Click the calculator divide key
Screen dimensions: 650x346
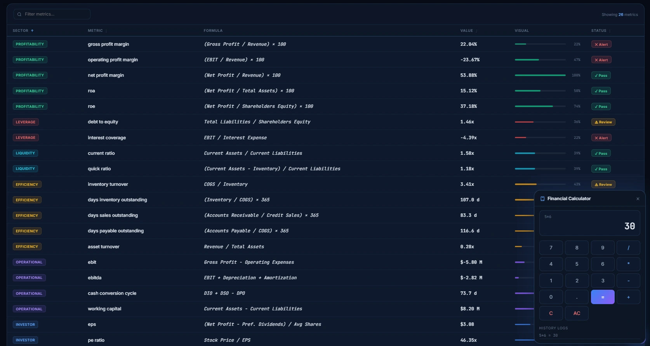pos(628,247)
